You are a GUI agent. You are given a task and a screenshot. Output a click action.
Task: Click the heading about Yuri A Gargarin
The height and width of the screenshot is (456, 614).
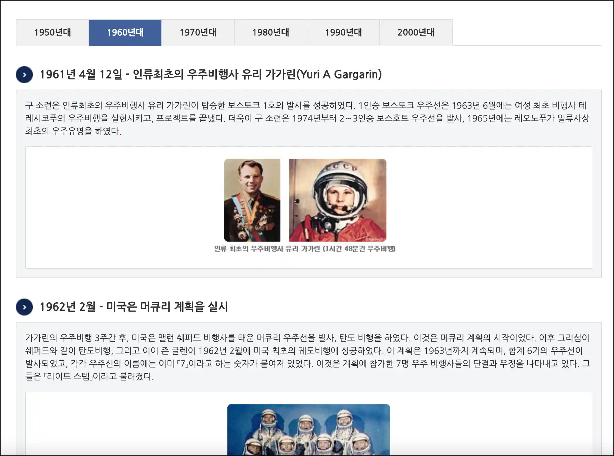pos(211,74)
